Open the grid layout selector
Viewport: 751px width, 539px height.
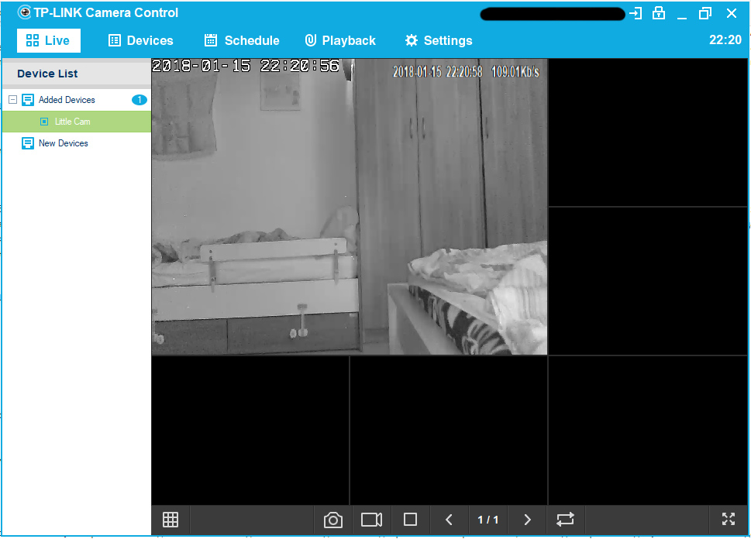pos(171,520)
